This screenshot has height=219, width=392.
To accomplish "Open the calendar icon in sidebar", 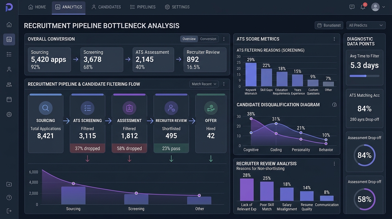I will [9, 99].
